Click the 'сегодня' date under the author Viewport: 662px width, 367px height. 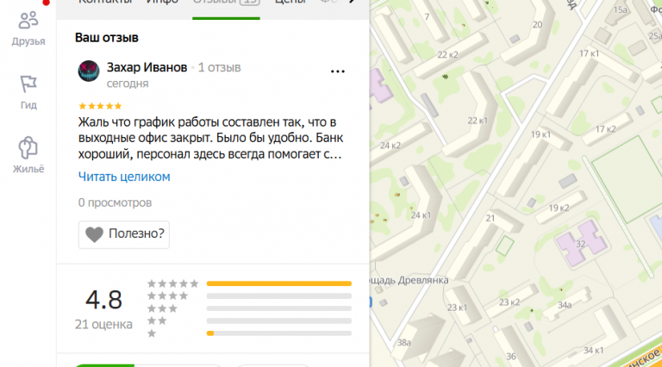click(x=128, y=84)
